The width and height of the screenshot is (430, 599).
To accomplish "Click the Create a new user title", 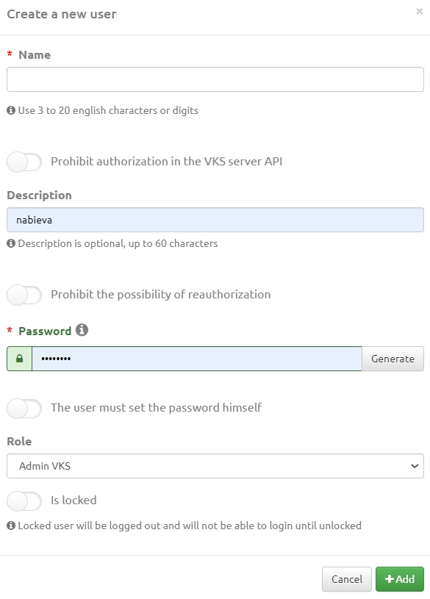I will [62, 14].
